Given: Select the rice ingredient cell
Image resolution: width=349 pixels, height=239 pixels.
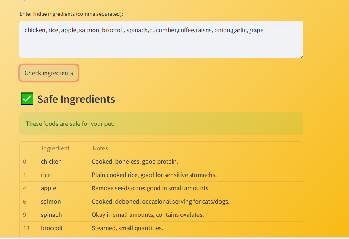Looking at the screenshot, I should click(46, 175).
